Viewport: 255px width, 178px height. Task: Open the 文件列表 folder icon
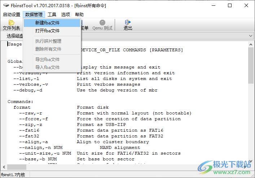[x=12, y=23]
